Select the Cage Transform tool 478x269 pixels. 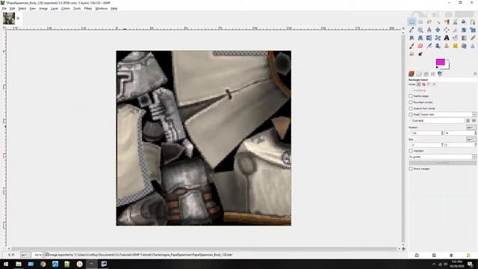pyautogui.click(x=438, y=38)
